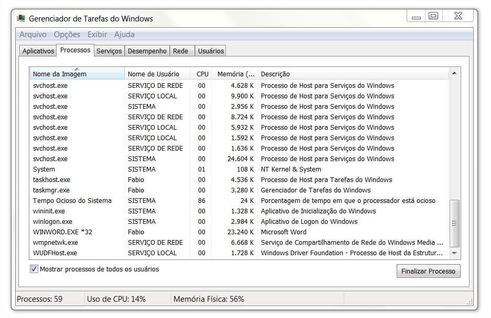Select svchost.exe using 1.636 K memory
The height and width of the screenshot is (318, 491).
click(x=239, y=149)
